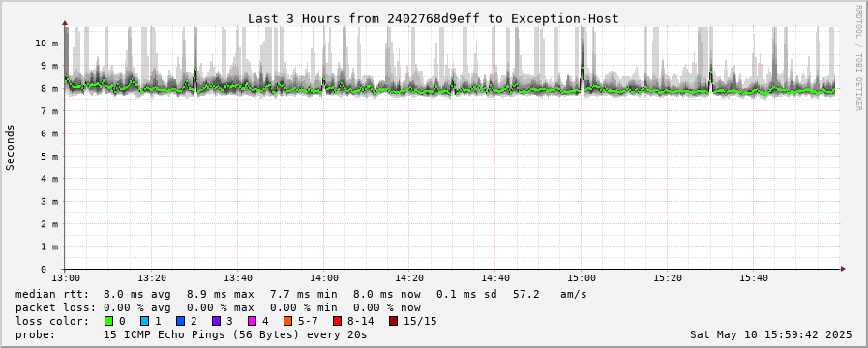Click the 13:00 time axis label
The height and width of the screenshot is (348, 868).
coord(65,278)
